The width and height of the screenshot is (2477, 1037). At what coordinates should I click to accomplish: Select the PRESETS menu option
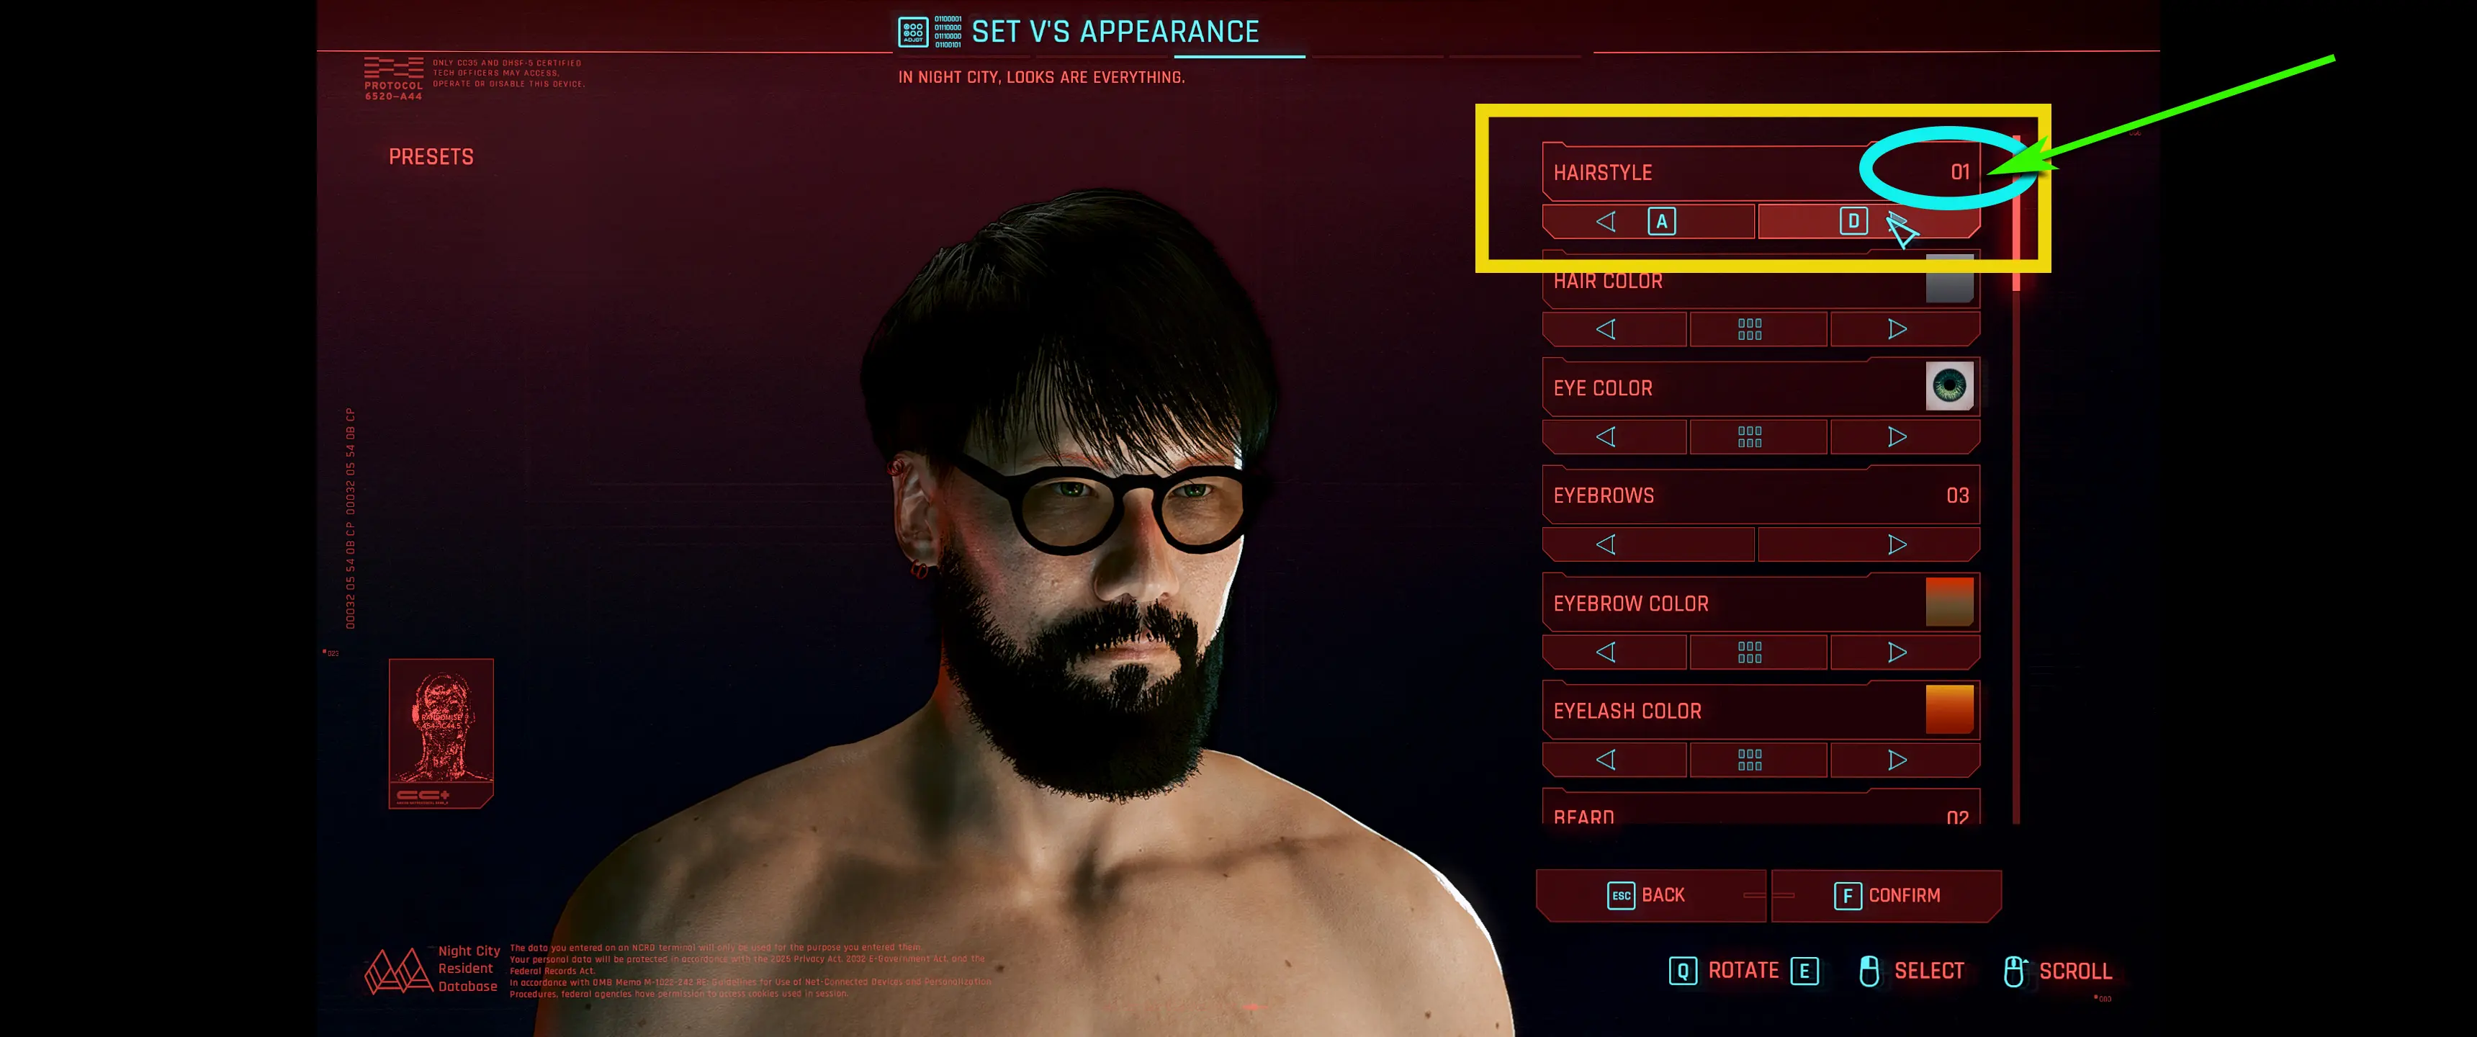tap(434, 153)
